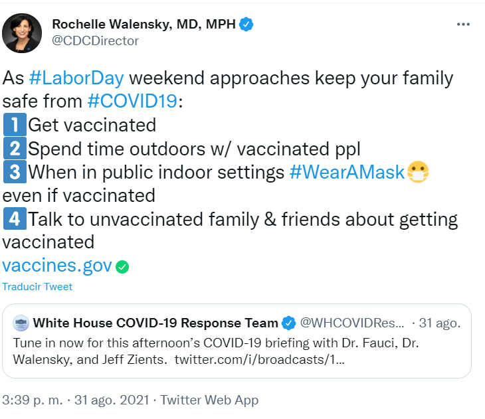Open the three-dot more options menu
The width and height of the screenshot is (485, 419).
click(463, 25)
